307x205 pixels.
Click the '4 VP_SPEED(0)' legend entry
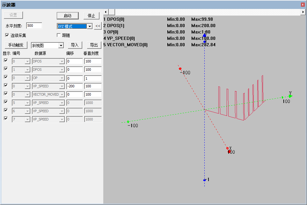(x=119, y=38)
